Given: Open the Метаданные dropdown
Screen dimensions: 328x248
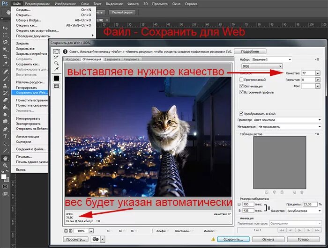Looking at the screenshot, I should [289, 127].
